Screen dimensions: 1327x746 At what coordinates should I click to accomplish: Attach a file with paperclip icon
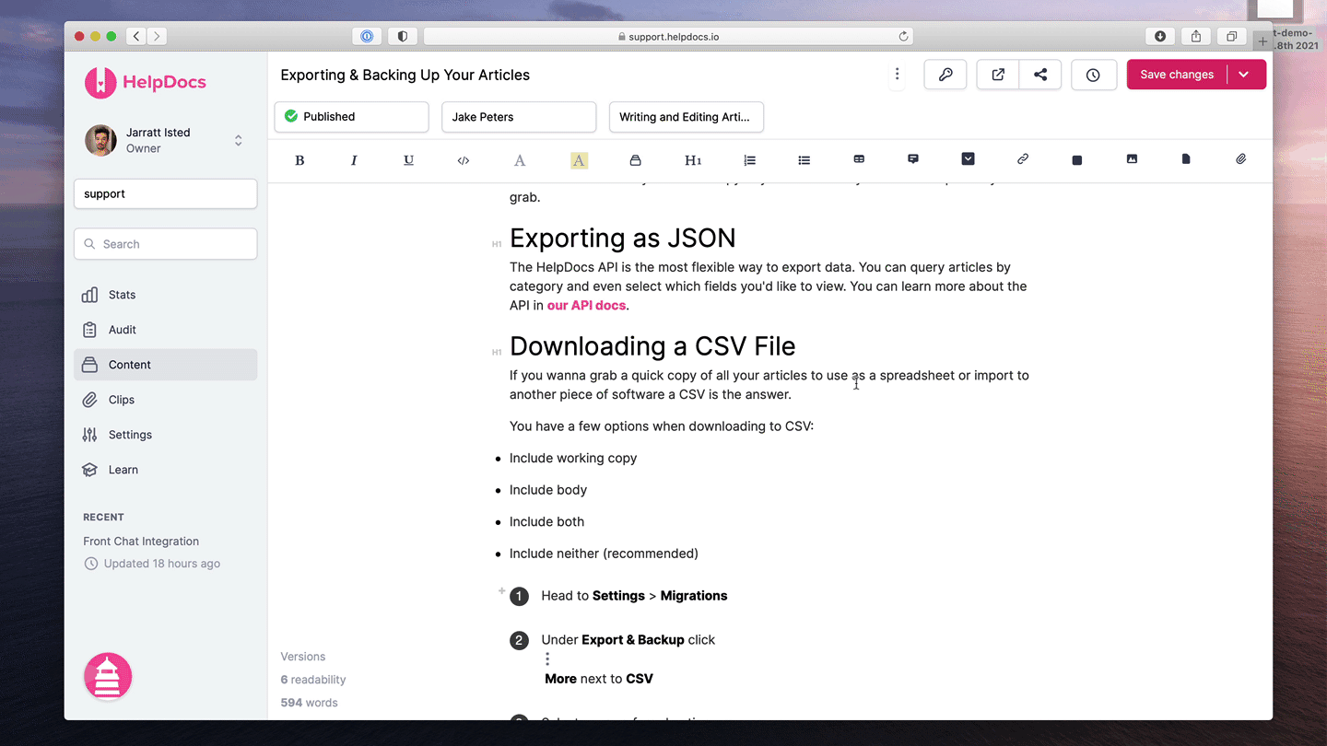click(1241, 159)
